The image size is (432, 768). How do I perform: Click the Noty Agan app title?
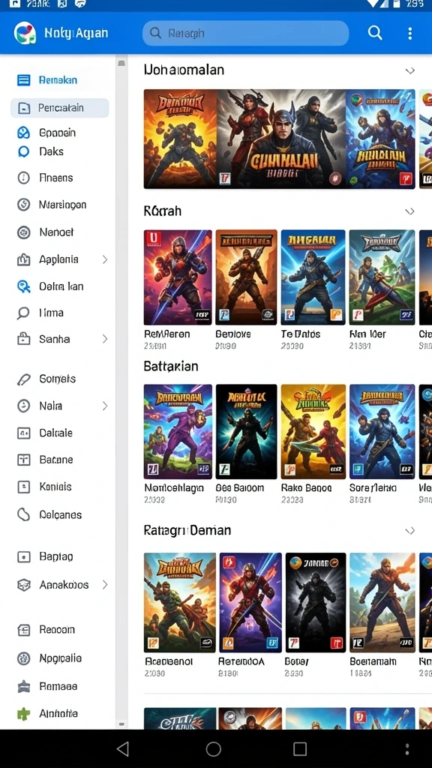click(76, 33)
